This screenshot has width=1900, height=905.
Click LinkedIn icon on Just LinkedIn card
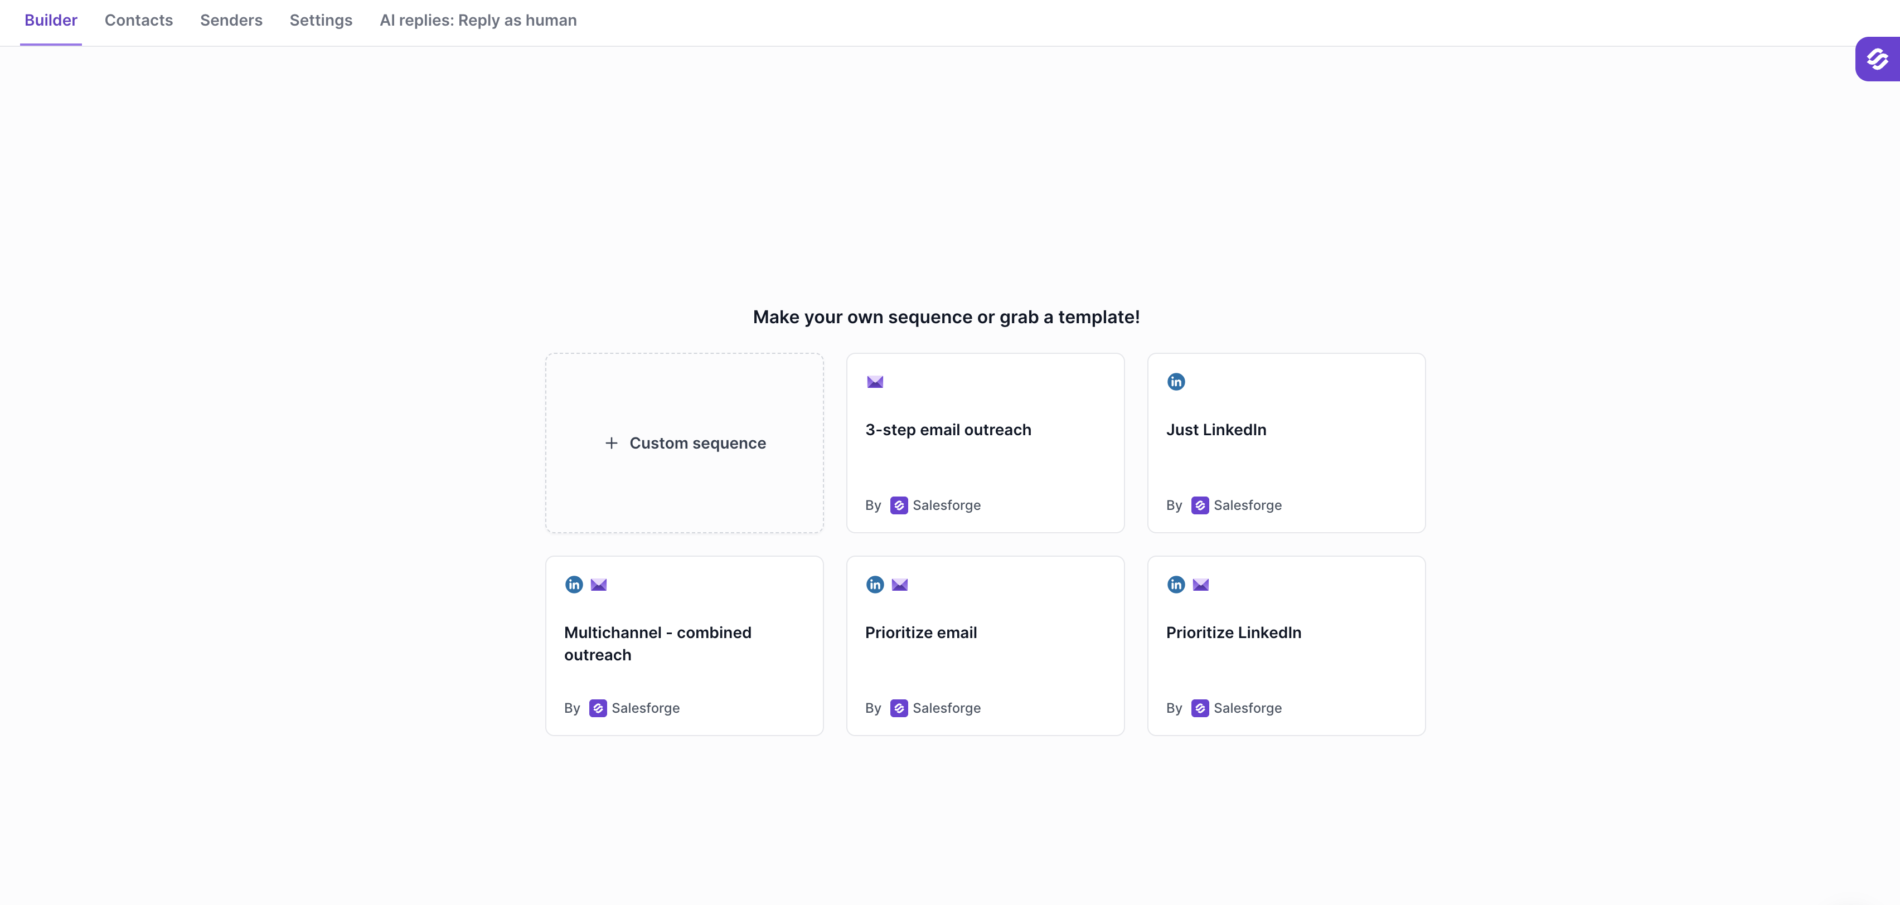pyautogui.click(x=1176, y=382)
